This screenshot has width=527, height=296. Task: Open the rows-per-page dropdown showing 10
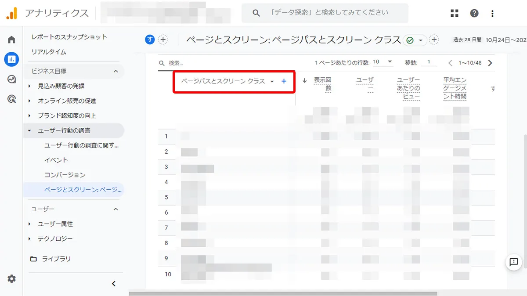tap(383, 62)
